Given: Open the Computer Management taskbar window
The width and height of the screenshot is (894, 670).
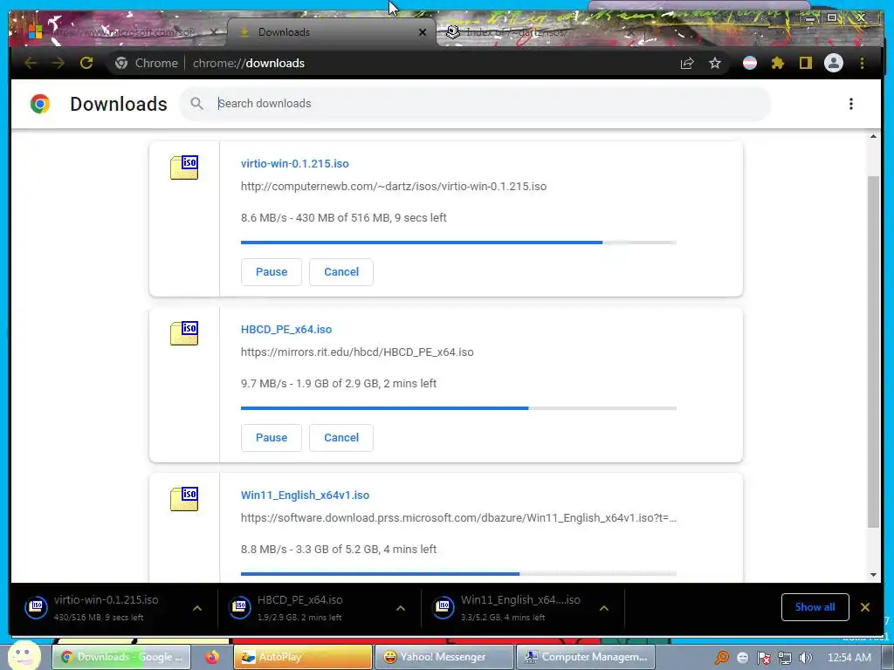Looking at the screenshot, I should (x=585, y=657).
